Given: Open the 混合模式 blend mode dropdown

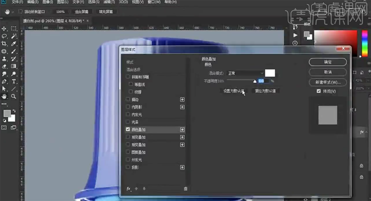Looking at the screenshot, I should tap(245, 73).
